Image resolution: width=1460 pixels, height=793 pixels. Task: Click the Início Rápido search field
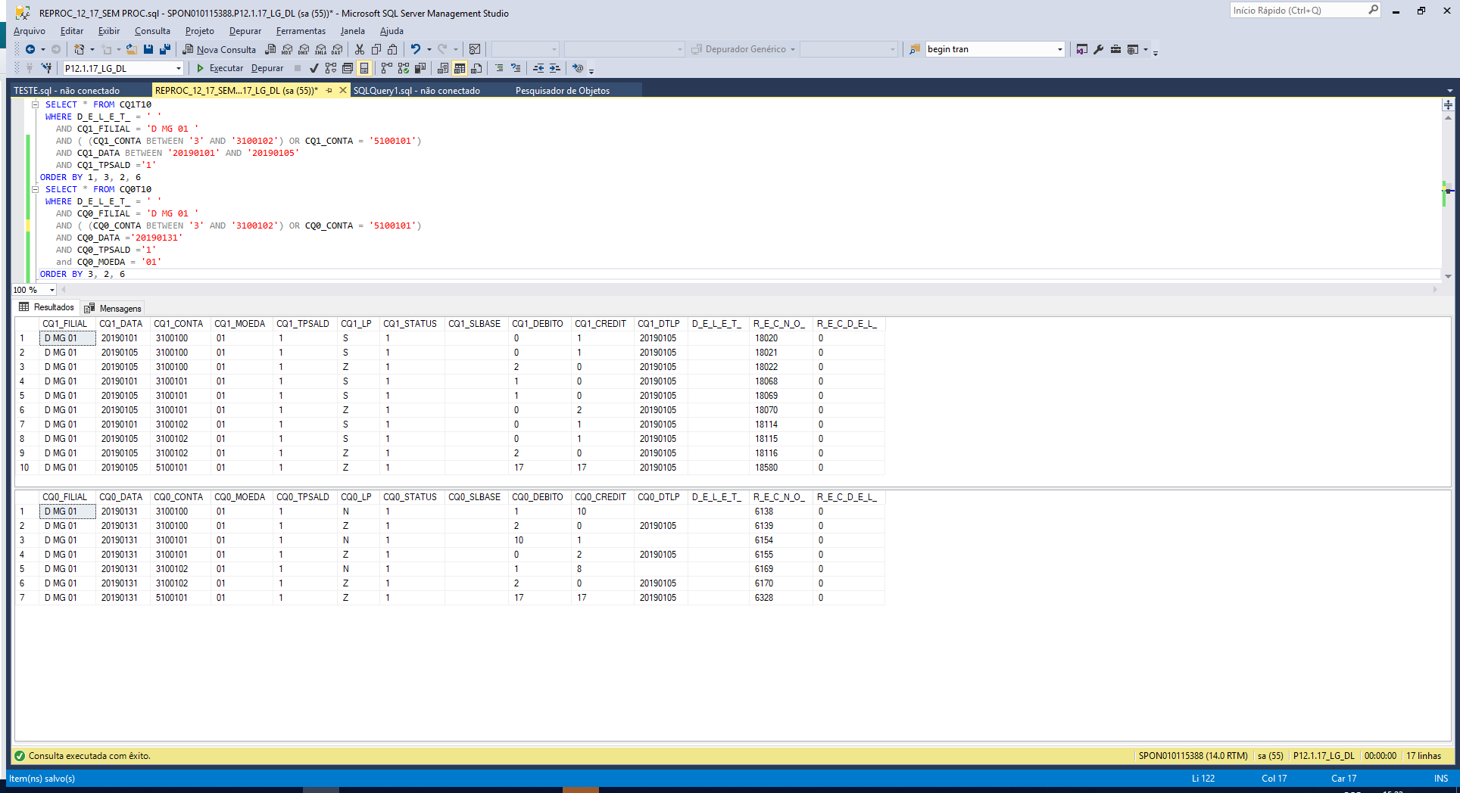[x=1306, y=11]
